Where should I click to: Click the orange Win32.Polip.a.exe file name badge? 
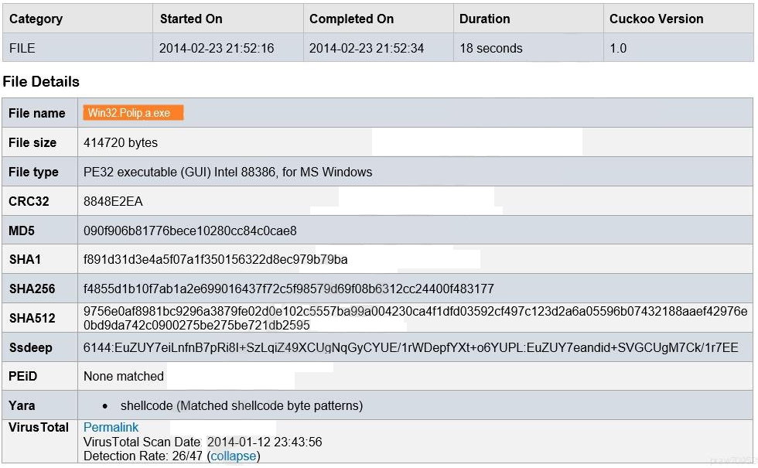[133, 113]
